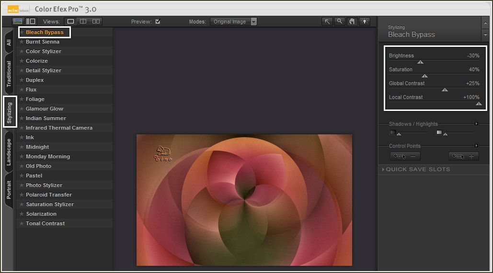Click the Global Contrast slider handle
The image size is (493, 273).
(445, 90)
